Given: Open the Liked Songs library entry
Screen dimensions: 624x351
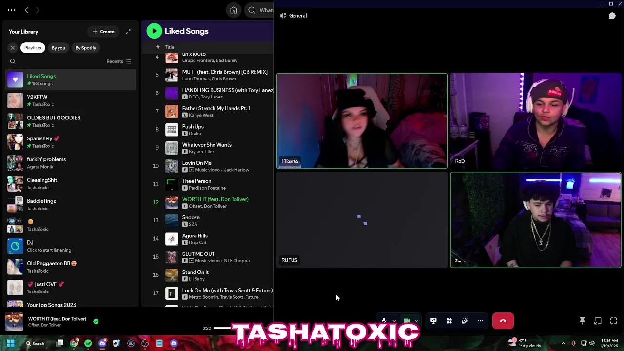Looking at the screenshot, I should tap(71, 80).
